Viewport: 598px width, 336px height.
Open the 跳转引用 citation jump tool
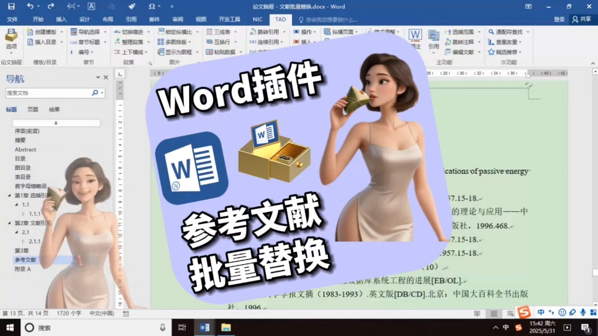click(252, 32)
